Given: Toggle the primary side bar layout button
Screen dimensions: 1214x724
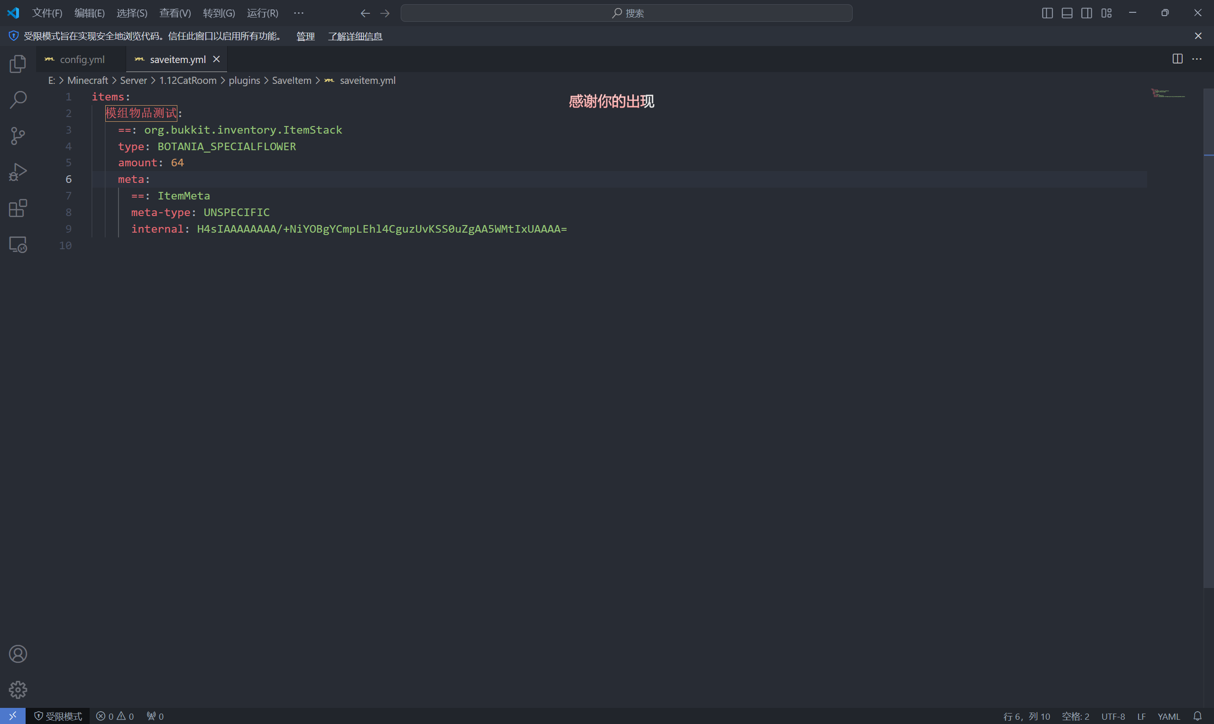Looking at the screenshot, I should [1047, 13].
